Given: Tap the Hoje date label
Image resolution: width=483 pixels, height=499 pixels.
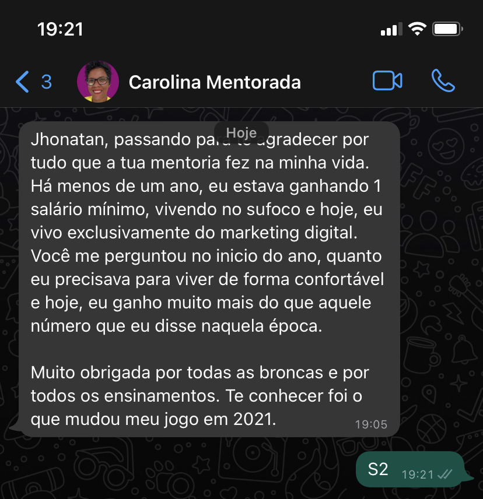Looking at the screenshot, I should coord(242,132).
